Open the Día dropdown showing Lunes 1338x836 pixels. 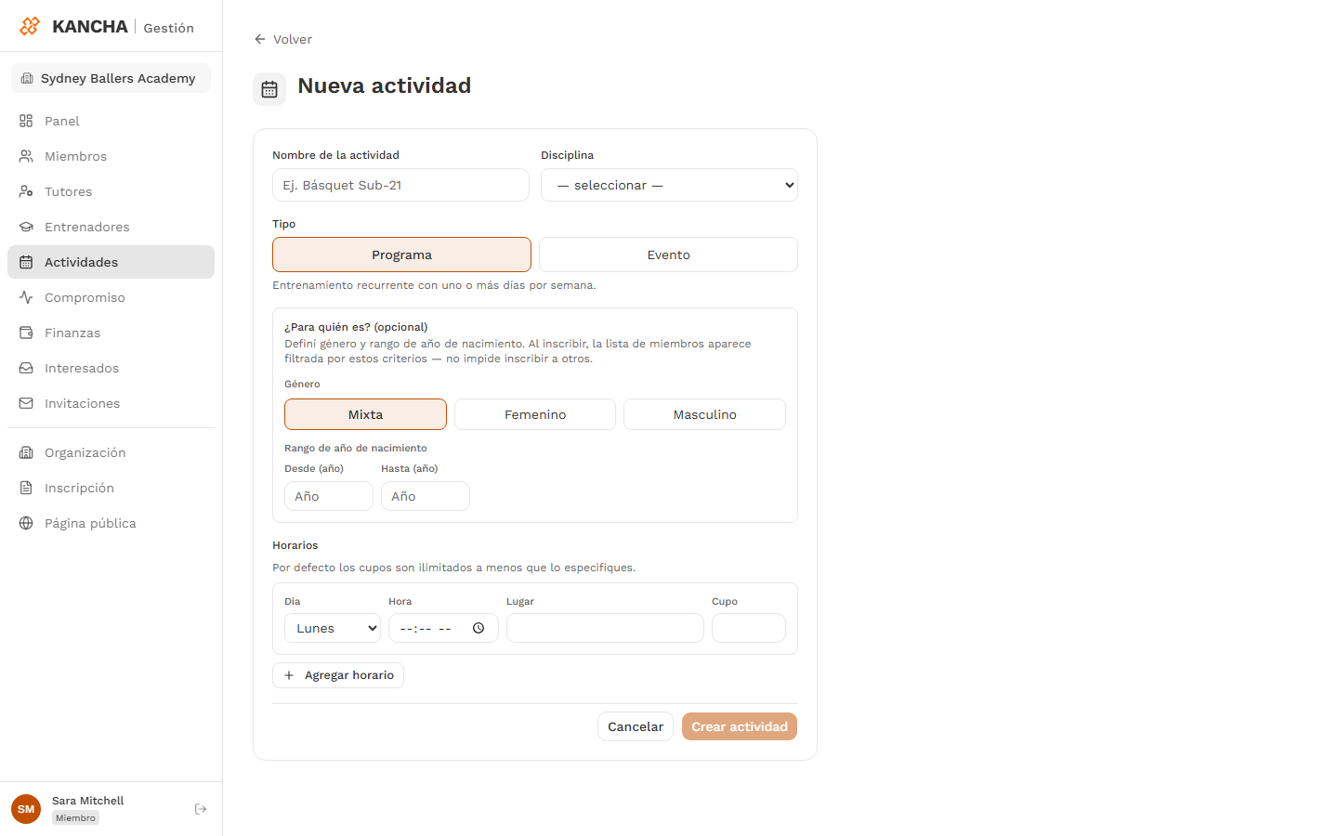333,628
